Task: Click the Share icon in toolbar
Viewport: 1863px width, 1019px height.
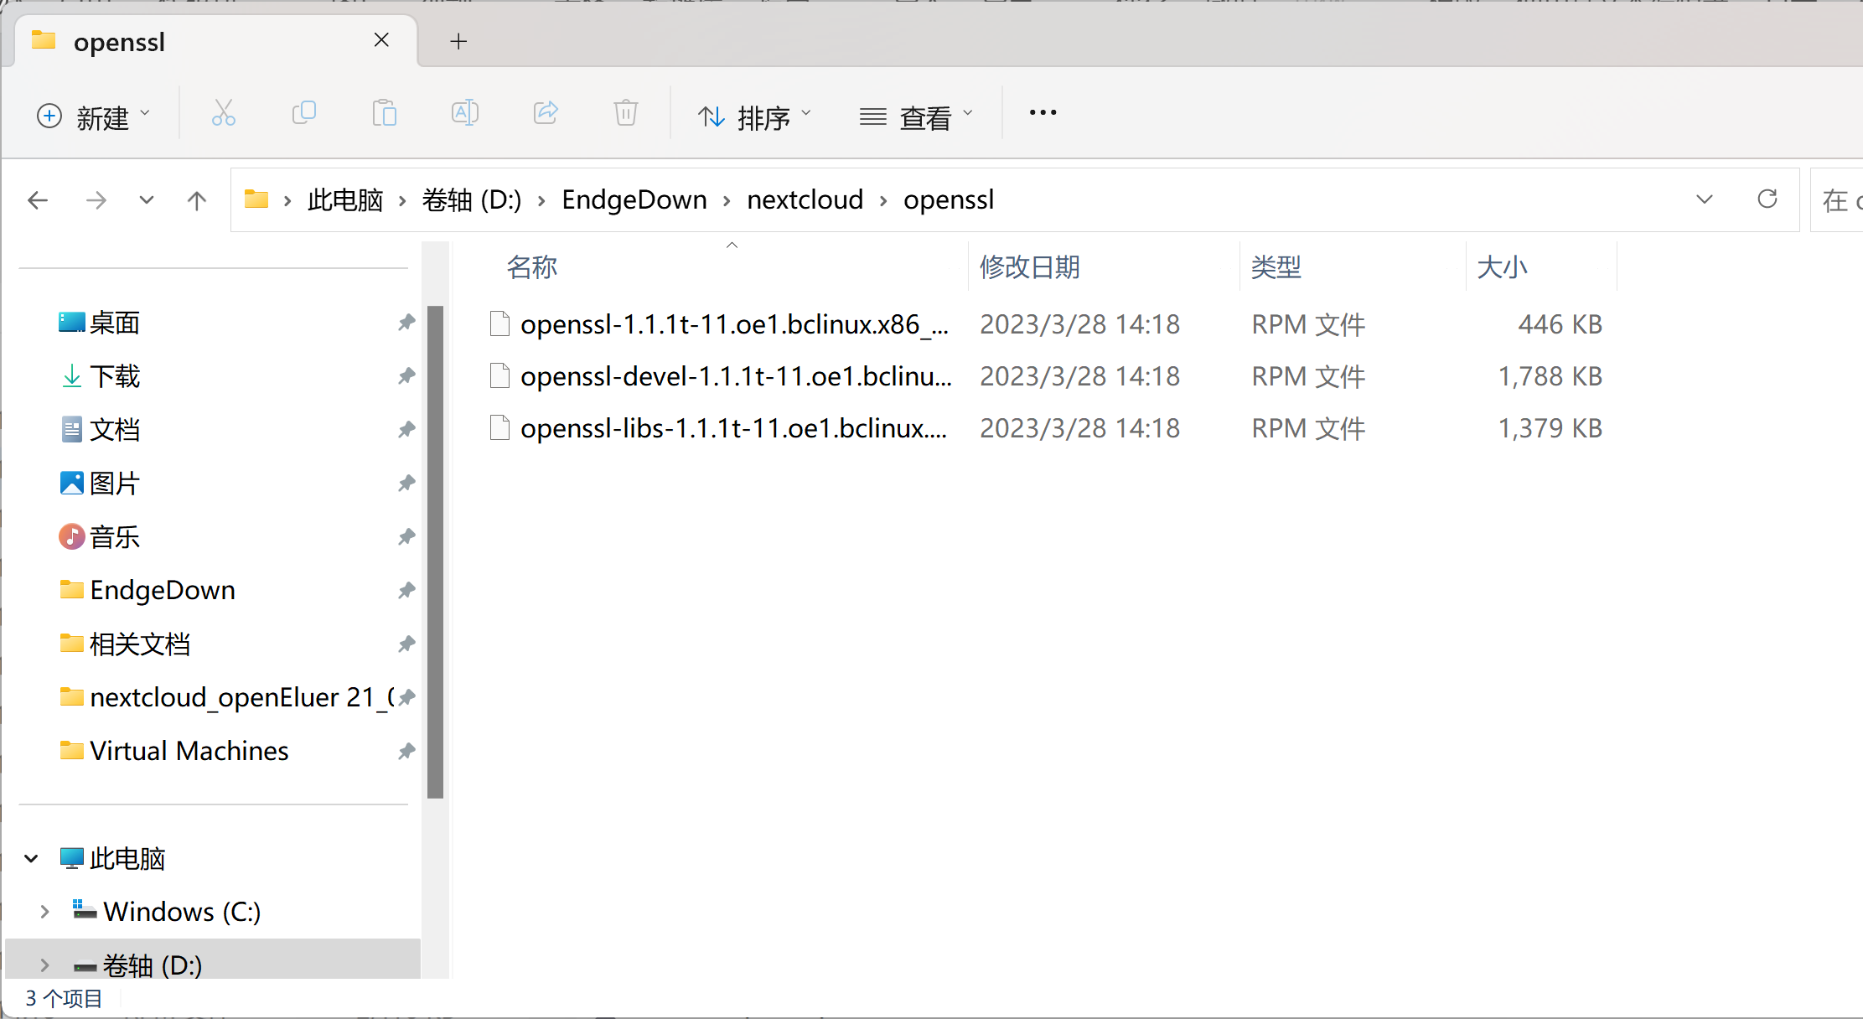Action: coord(546,113)
